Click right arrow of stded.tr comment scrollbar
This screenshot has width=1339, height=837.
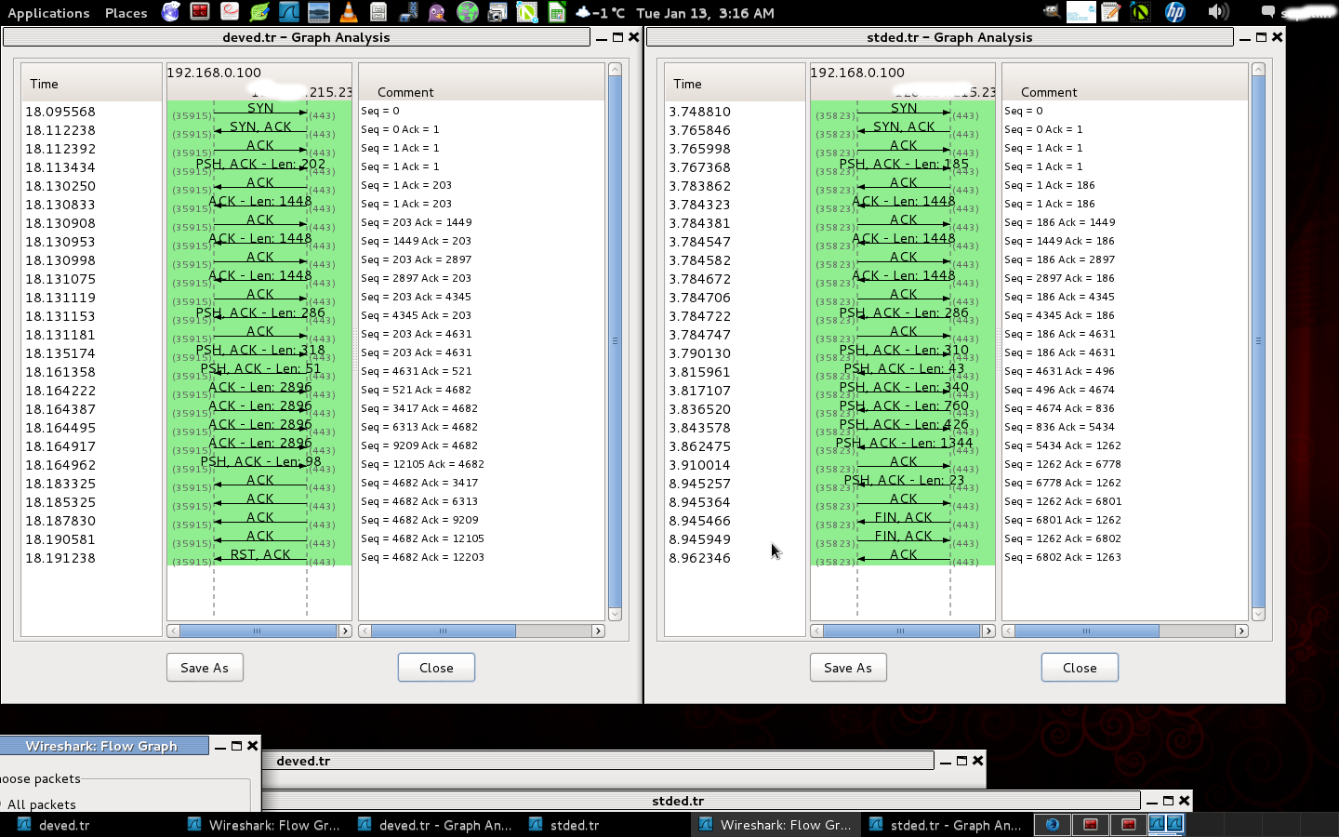click(x=1241, y=631)
